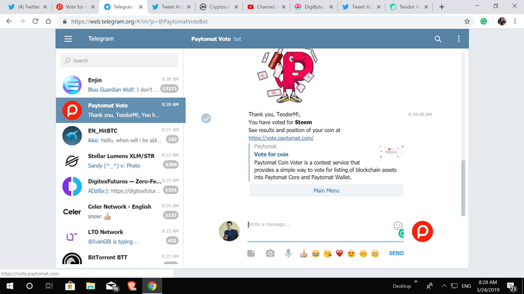Insert the kissing face emoji
The image size is (524, 294).
point(327,254)
